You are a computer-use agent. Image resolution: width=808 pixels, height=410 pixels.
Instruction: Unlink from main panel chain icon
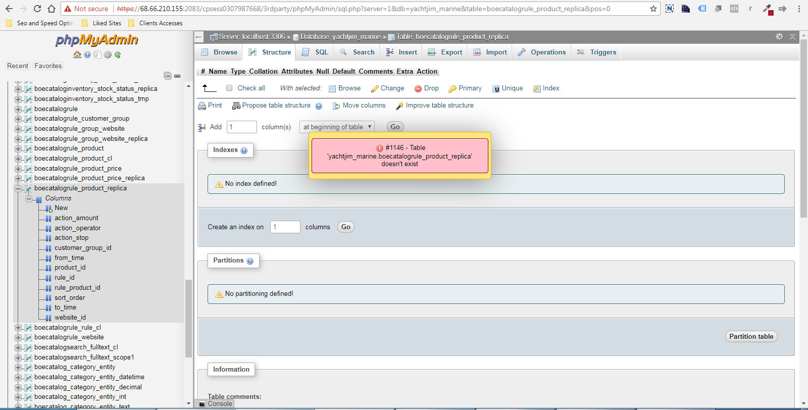pos(177,76)
